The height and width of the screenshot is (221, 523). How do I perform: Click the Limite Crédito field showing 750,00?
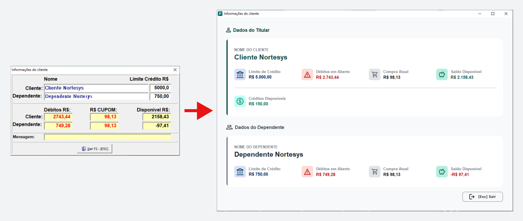[160, 96]
